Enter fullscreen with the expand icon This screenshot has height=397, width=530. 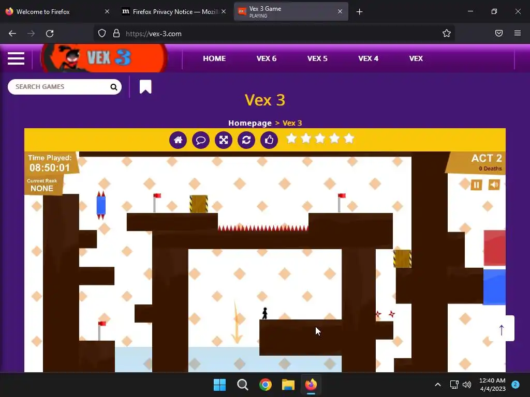tap(224, 140)
